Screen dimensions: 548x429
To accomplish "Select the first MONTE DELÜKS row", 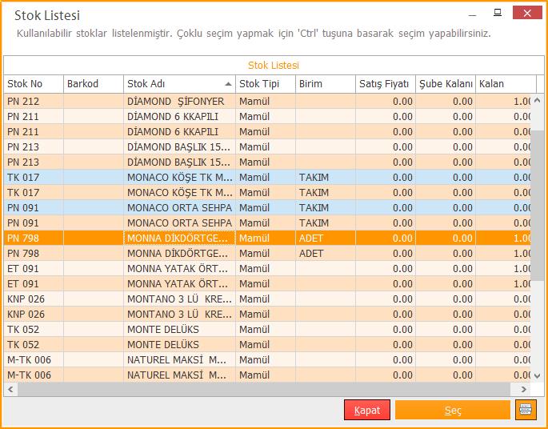I will point(176,330).
